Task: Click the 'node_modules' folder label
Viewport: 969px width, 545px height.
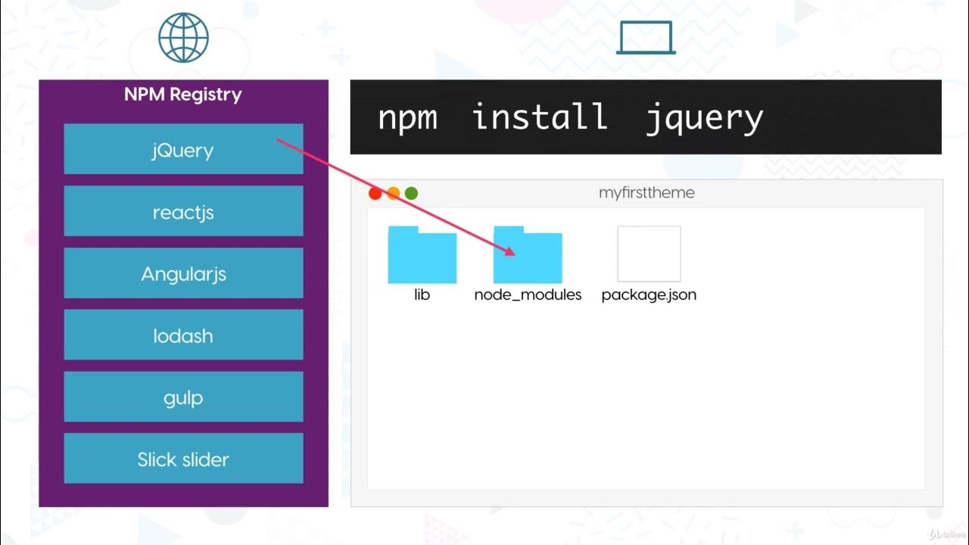Action: click(x=528, y=294)
